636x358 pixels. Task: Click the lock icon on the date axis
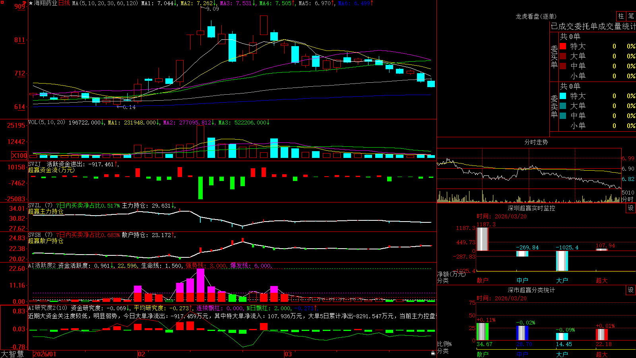point(433,353)
